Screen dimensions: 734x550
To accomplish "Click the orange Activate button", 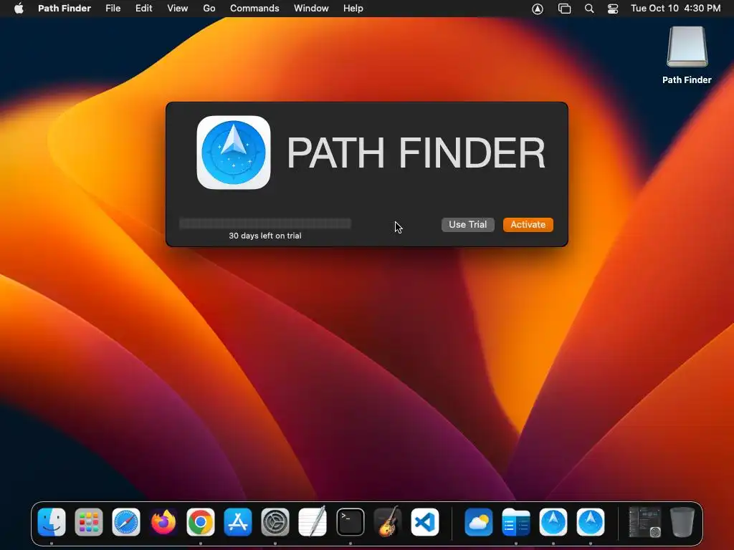I will point(528,224).
